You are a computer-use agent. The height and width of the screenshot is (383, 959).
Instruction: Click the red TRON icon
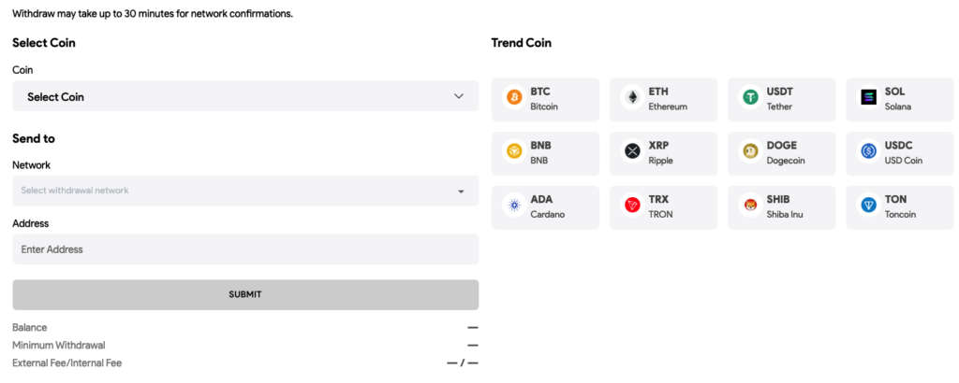pos(632,206)
